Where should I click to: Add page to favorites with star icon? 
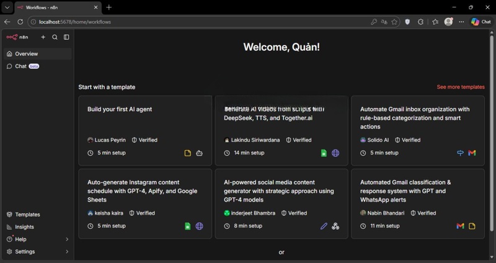(x=394, y=22)
